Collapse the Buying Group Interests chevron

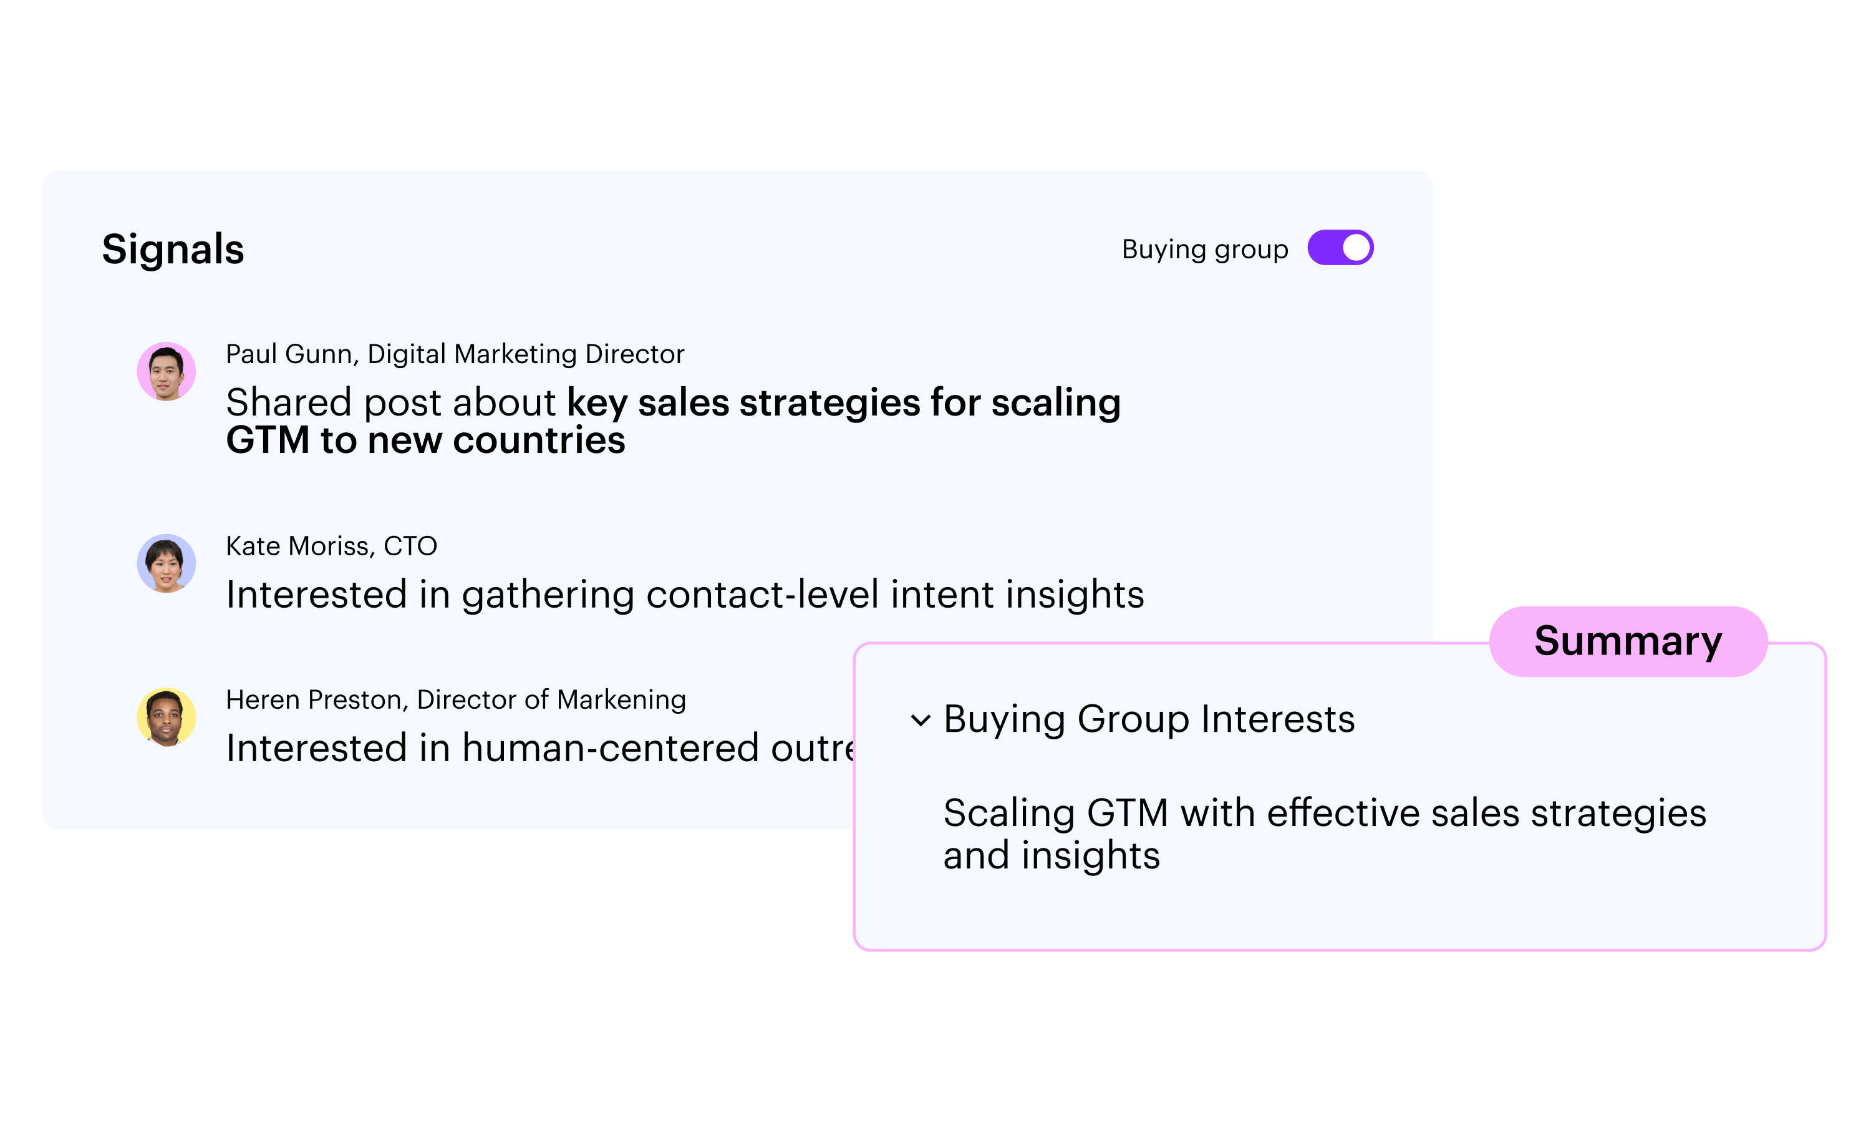click(x=920, y=720)
